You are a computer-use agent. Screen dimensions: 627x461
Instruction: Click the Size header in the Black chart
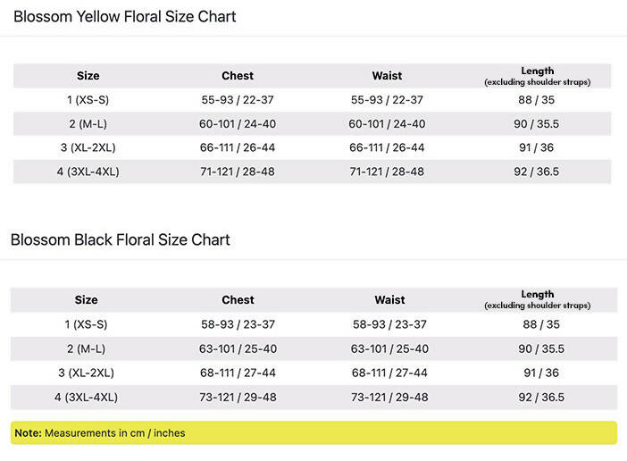(87, 300)
